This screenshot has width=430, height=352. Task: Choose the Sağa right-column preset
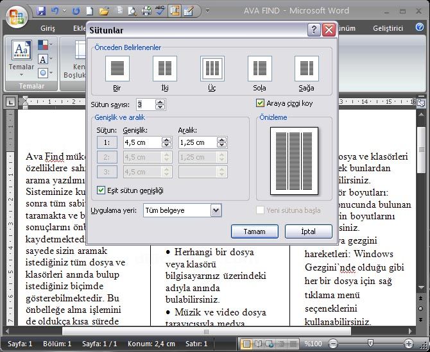coord(307,69)
